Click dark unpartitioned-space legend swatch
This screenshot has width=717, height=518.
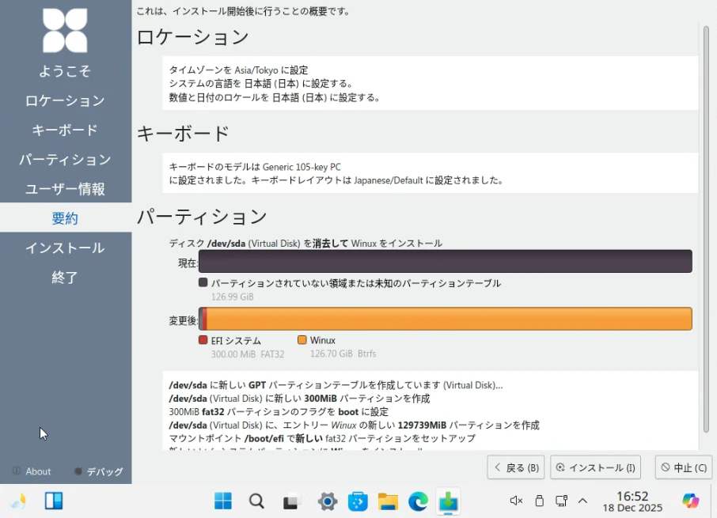tap(203, 282)
